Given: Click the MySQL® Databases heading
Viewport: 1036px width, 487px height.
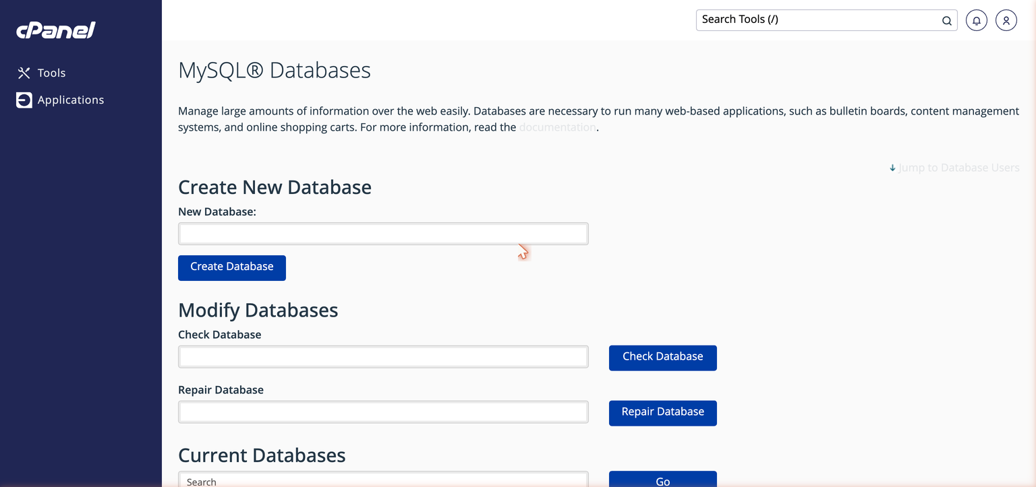Looking at the screenshot, I should click(275, 70).
